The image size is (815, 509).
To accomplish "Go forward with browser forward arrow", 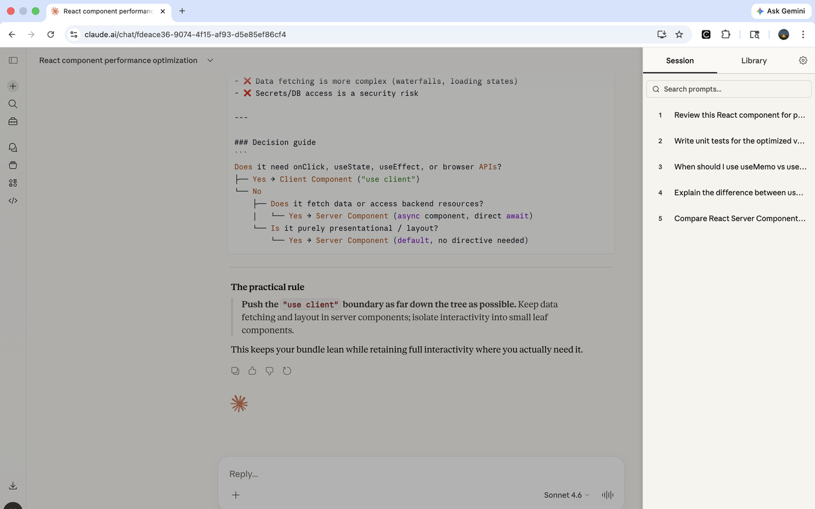I will 31,34.
